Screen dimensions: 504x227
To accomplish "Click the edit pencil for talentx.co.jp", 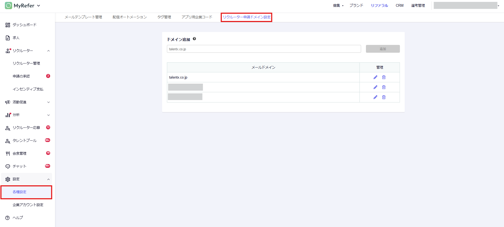I will click(x=375, y=77).
